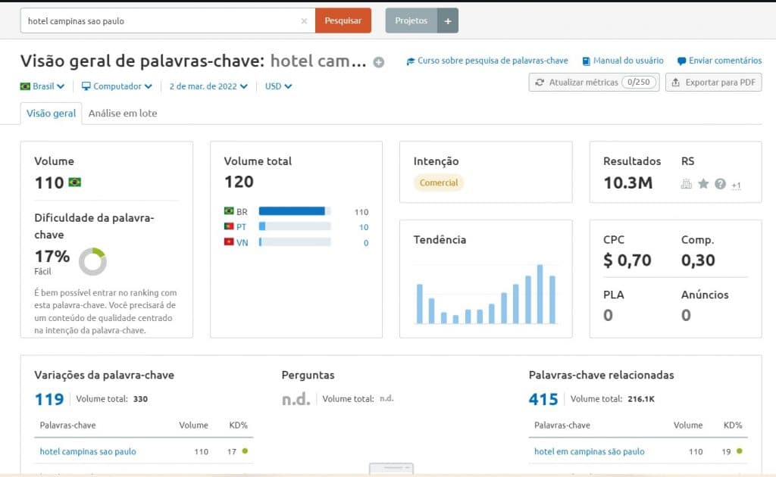Click the Pesquisar button
This screenshot has height=477, width=776.
coord(343,20)
